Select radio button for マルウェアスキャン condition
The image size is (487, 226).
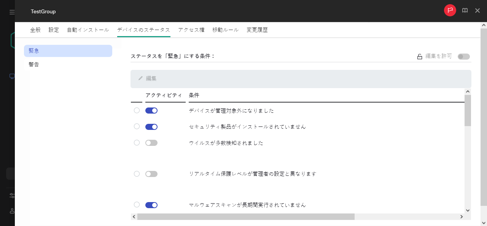(137, 204)
